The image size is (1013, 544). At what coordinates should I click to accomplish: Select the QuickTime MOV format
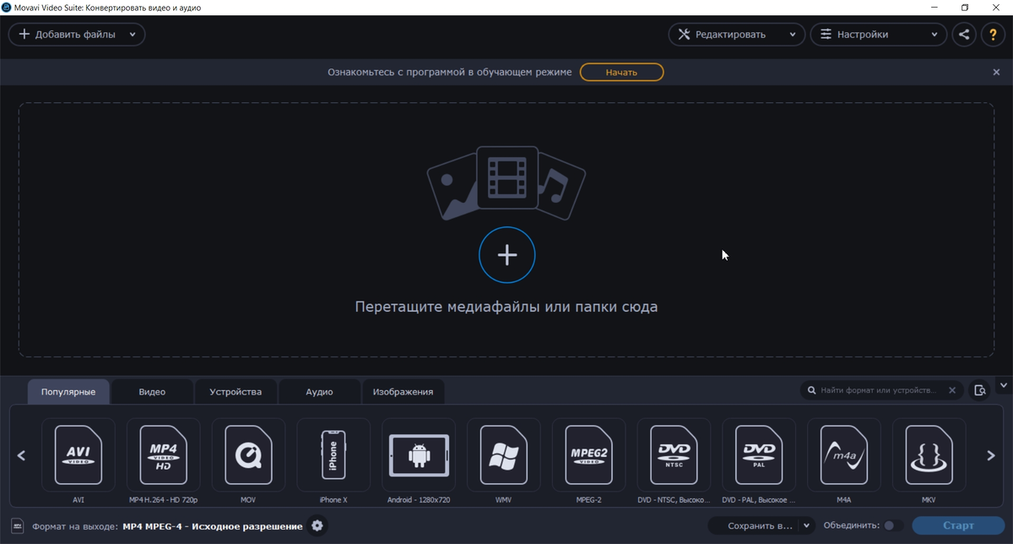click(248, 455)
